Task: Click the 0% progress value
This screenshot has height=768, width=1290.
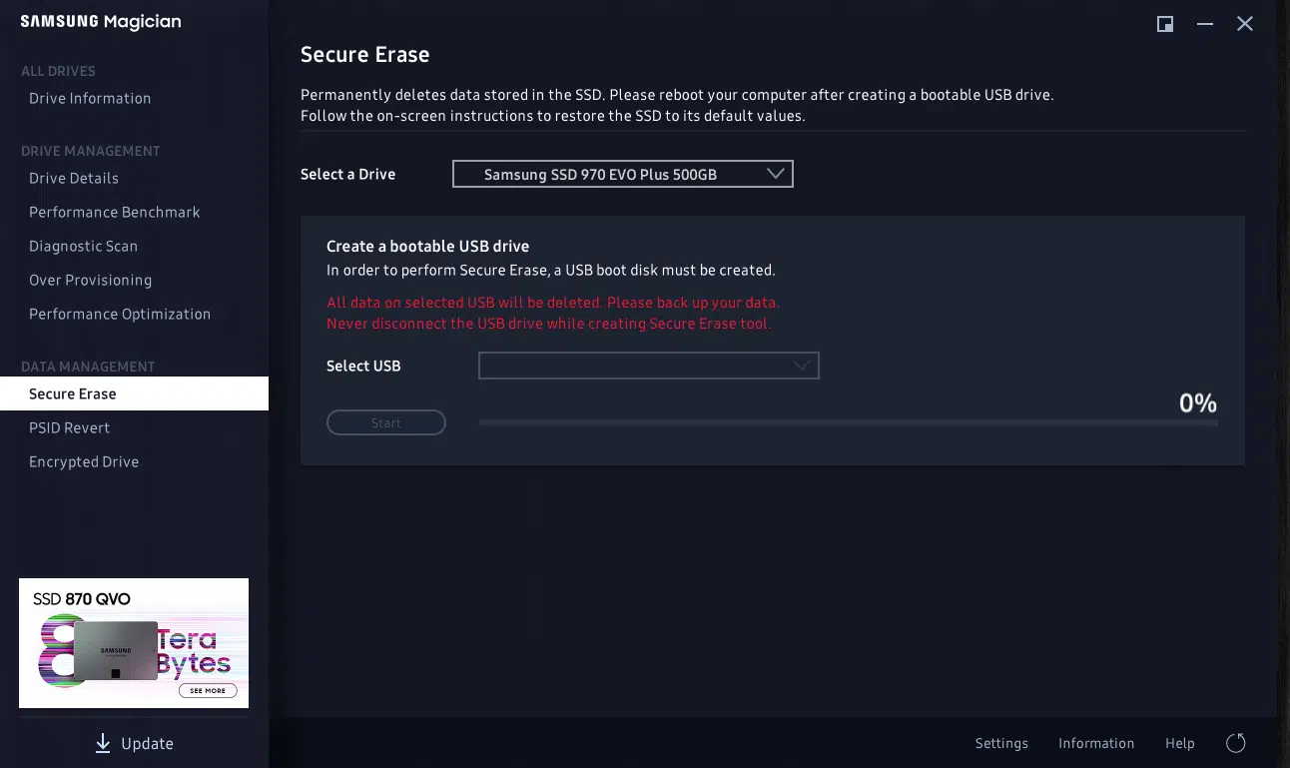Action: coord(1198,403)
